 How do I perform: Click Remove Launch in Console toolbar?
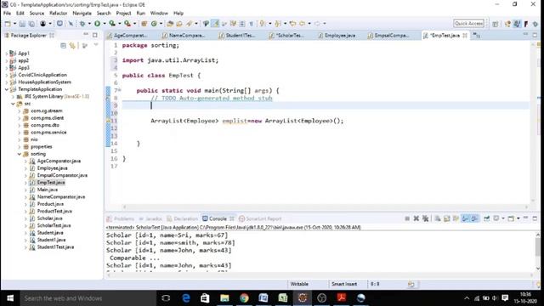(x=416, y=218)
